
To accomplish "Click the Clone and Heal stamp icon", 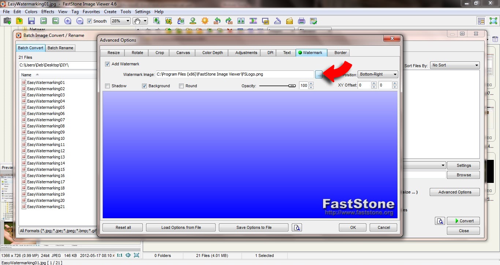I will click(x=193, y=21).
